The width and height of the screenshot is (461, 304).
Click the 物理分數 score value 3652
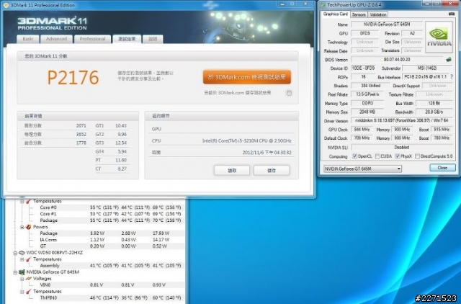pyautogui.click(x=81, y=135)
